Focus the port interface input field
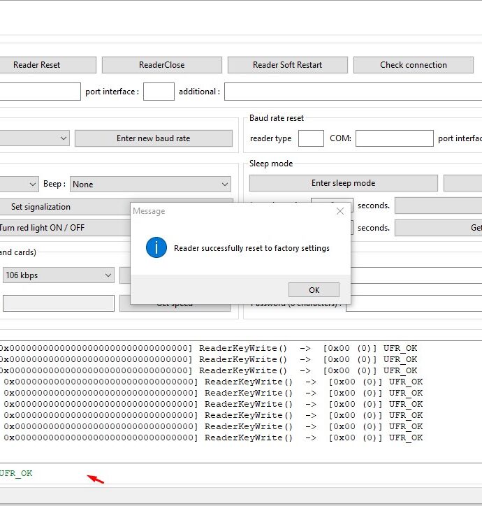The image size is (482, 506). point(159,92)
